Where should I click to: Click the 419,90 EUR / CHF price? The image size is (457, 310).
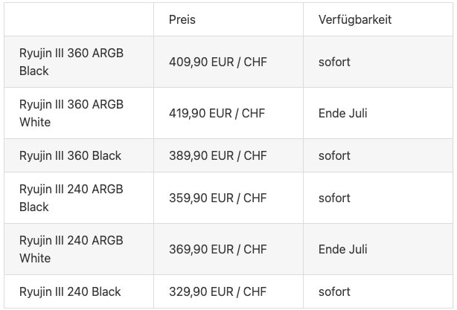pyautogui.click(x=217, y=113)
